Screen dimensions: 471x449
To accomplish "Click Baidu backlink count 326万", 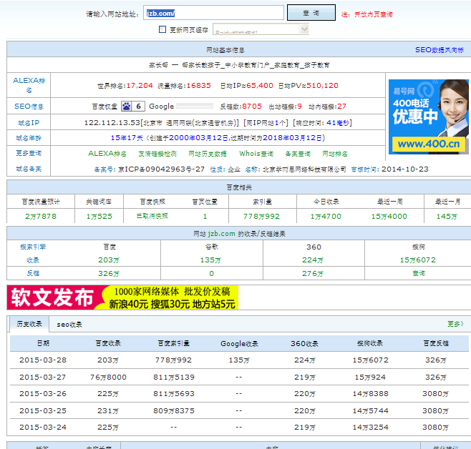I will tap(109, 274).
